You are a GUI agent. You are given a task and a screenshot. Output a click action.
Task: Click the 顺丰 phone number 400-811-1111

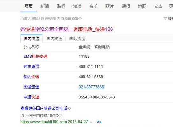coord(91,67)
